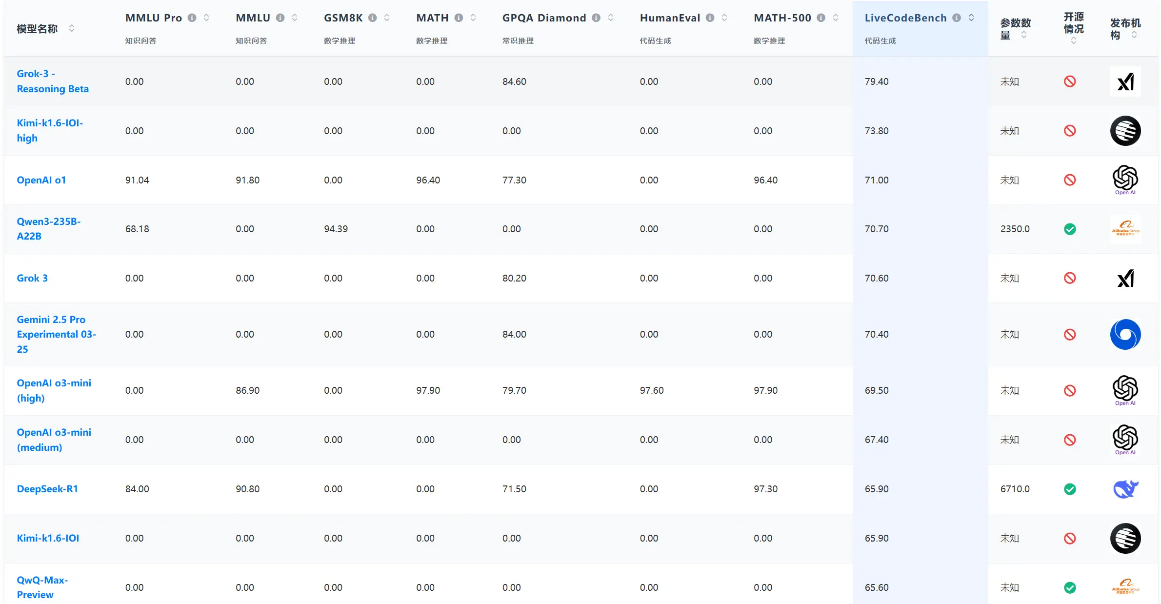Click the info icon next to MMLU header

(280, 18)
